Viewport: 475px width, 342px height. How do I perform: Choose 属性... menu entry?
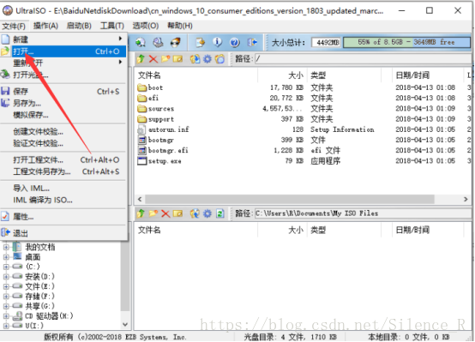pyautogui.click(x=63, y=217)
